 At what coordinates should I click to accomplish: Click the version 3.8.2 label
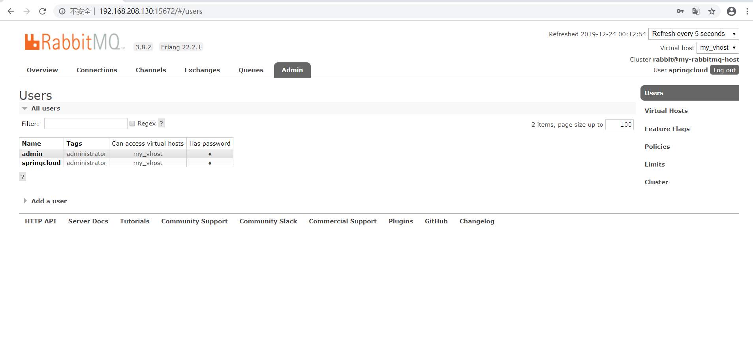[x=143, y=47]
